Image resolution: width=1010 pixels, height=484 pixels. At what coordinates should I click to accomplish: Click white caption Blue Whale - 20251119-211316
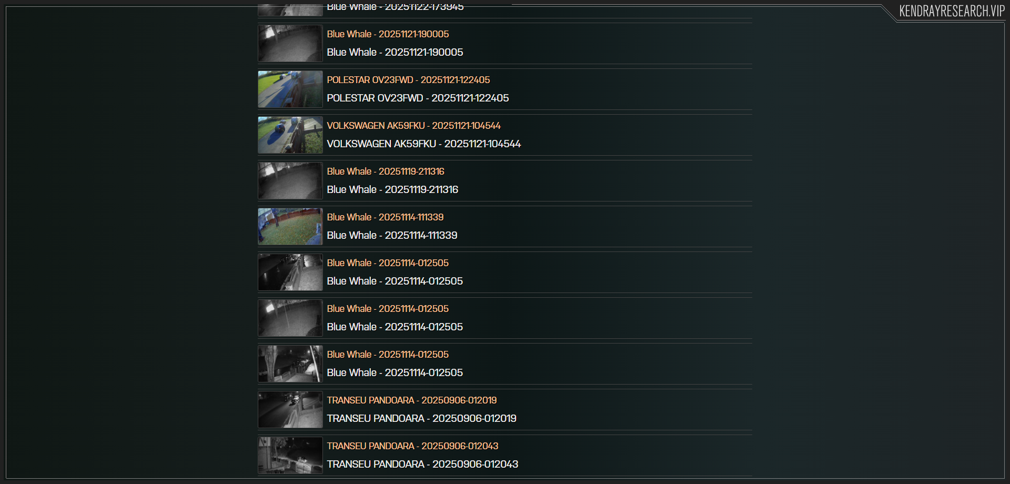(x=392, y=190)
